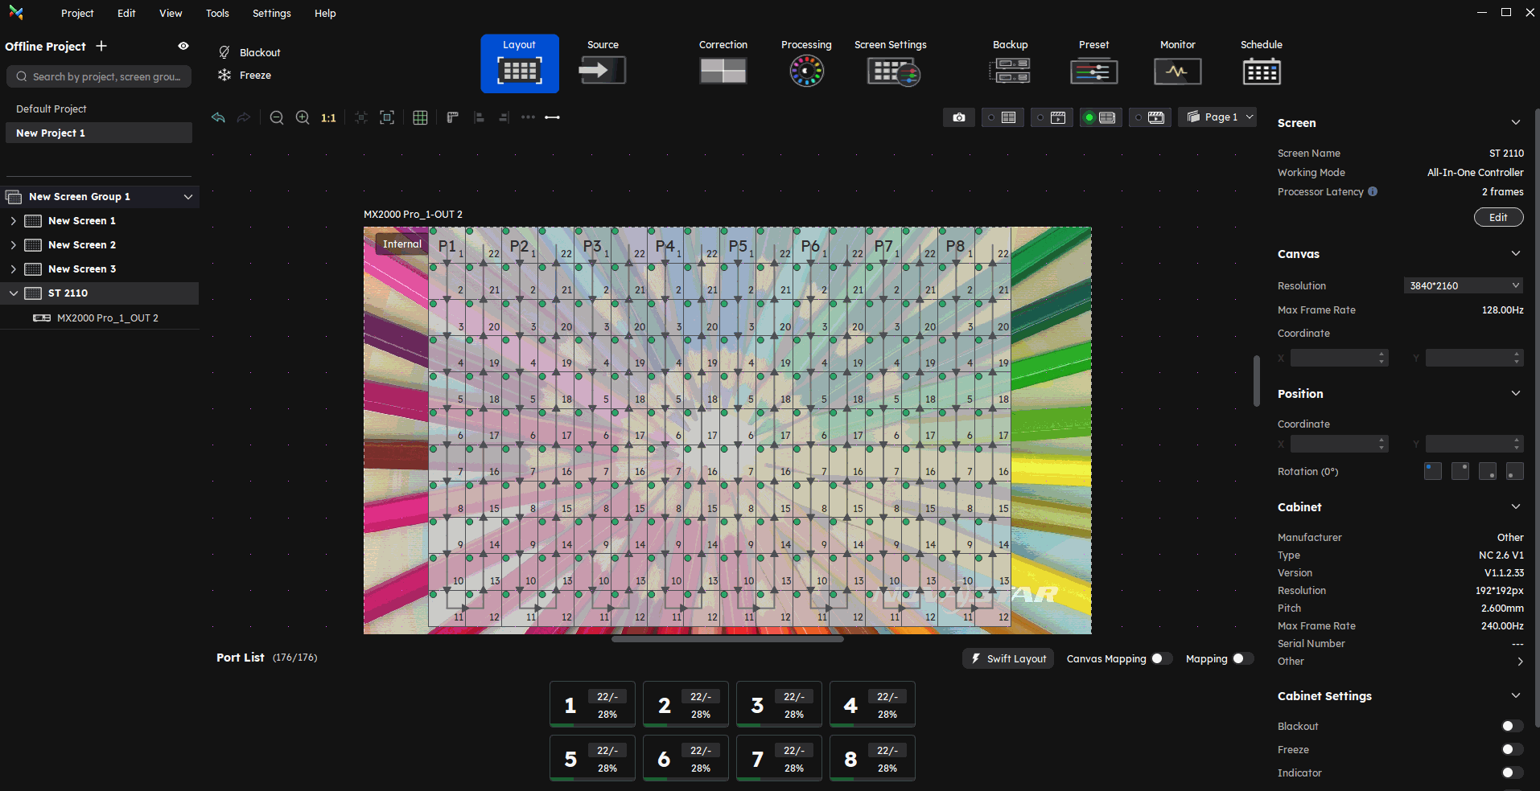Toggle the Offline Project eye visibility icon
This screenshot has height=791, width=1540.
(x=183, y=46)
